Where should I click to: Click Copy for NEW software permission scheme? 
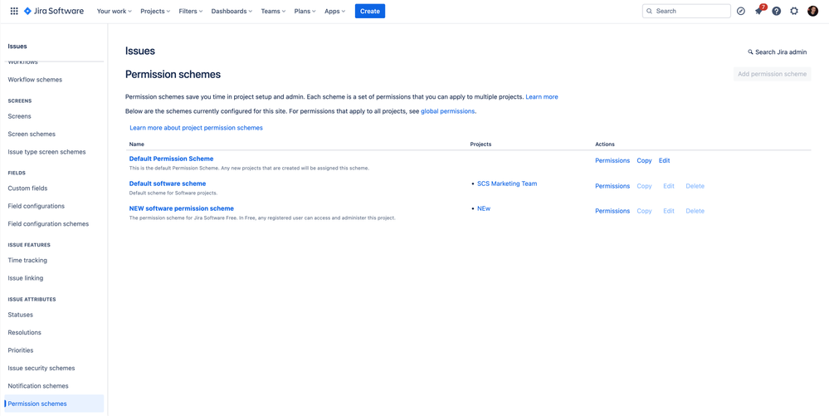point(644,211)
